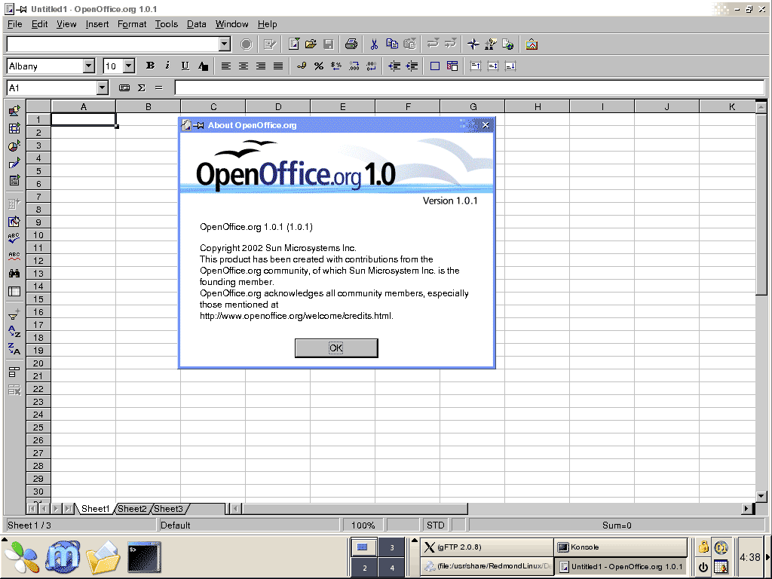Click the Stop Loading round icon
The image size is (772, 579).
[247, 44]
